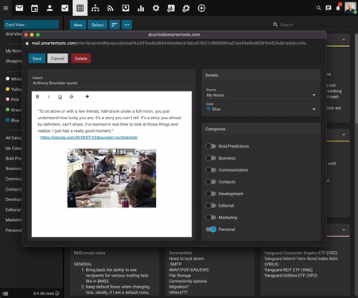358x298 pixels.
Task: Click the popup address bar URL
Action: coord(169,43)
